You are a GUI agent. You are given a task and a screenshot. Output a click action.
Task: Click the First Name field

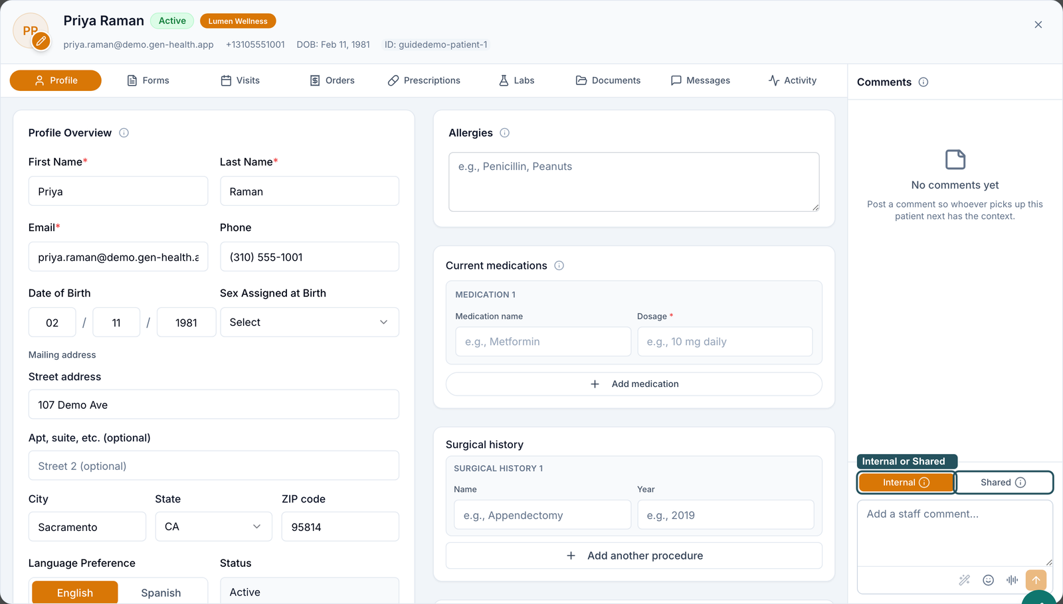[118, 191]
